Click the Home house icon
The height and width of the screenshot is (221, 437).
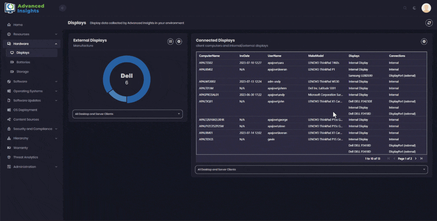9,25
